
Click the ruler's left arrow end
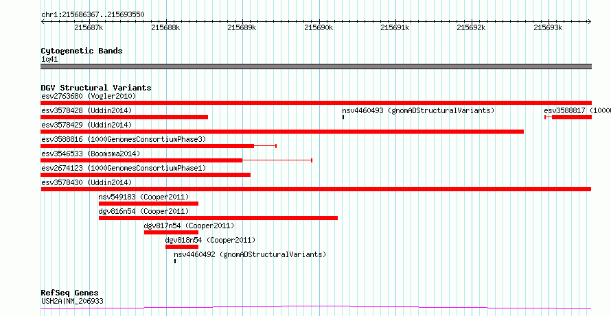pos(43,21)
